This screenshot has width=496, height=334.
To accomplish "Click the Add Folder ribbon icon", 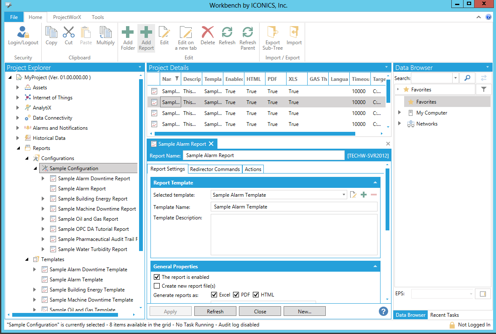I will pyautogui.click(x=128, y=37).
